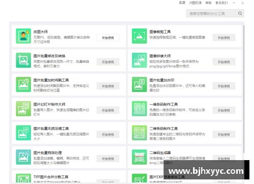Click 开始使用 for 改图大师
The height and width of the screenshot is (184, 254).
[x=108, y=38]
